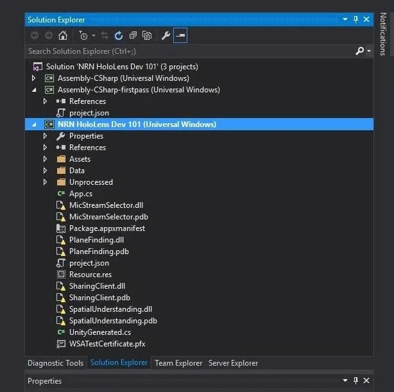Click the Assets folder icon
The height and width of the screenshot is (392, 394).
[x=61, y=159]
